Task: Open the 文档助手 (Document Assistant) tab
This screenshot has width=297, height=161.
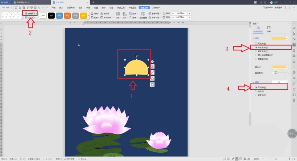Action: 156,8
